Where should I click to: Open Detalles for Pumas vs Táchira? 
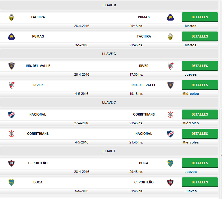coord(200,36)
